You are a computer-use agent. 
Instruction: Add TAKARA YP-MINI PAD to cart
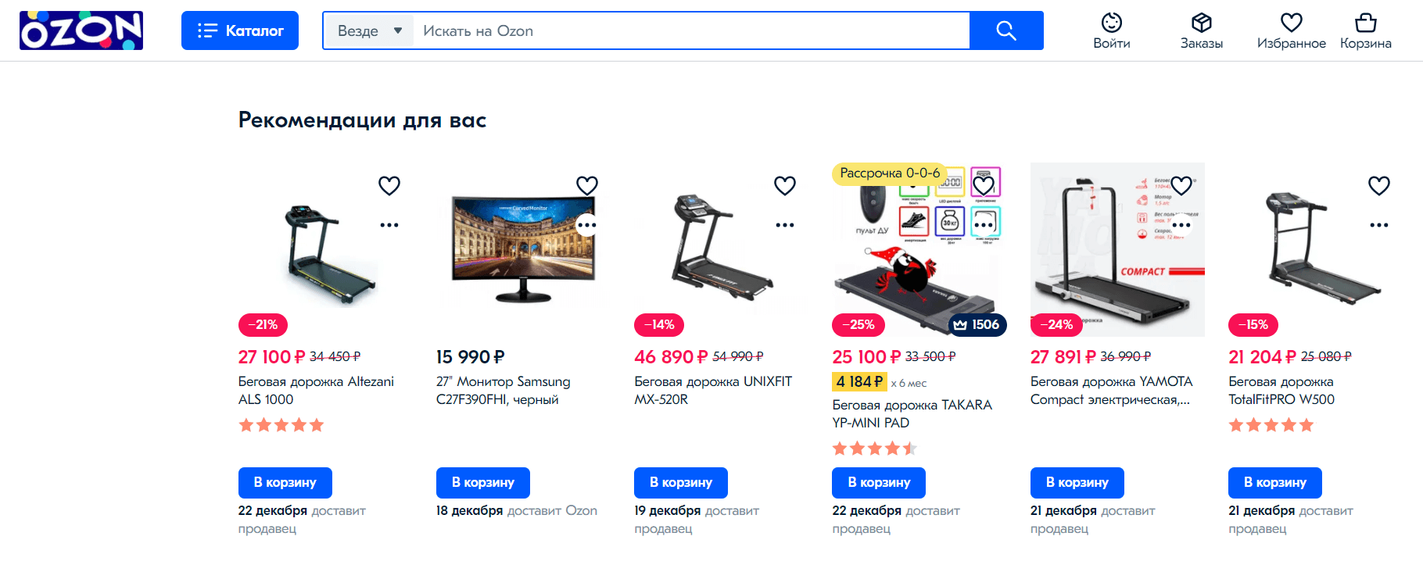pos(879,482)
